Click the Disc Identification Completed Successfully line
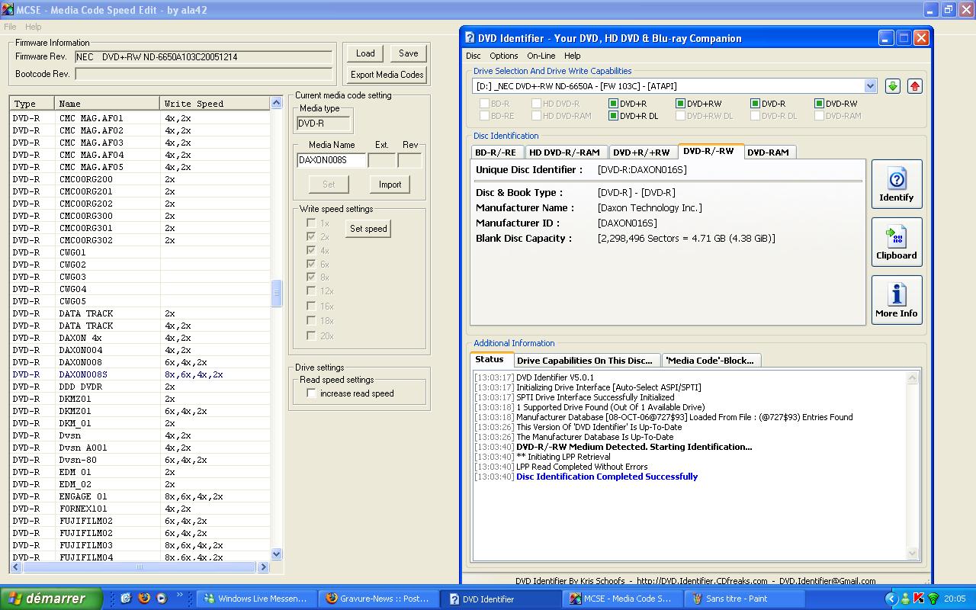976x610 pixels. (607, 477)
